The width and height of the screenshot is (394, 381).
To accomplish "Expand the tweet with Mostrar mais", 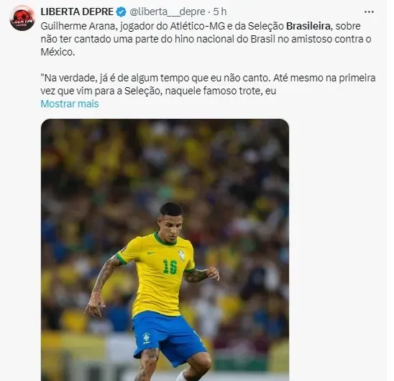I will (x=70, y=104).
